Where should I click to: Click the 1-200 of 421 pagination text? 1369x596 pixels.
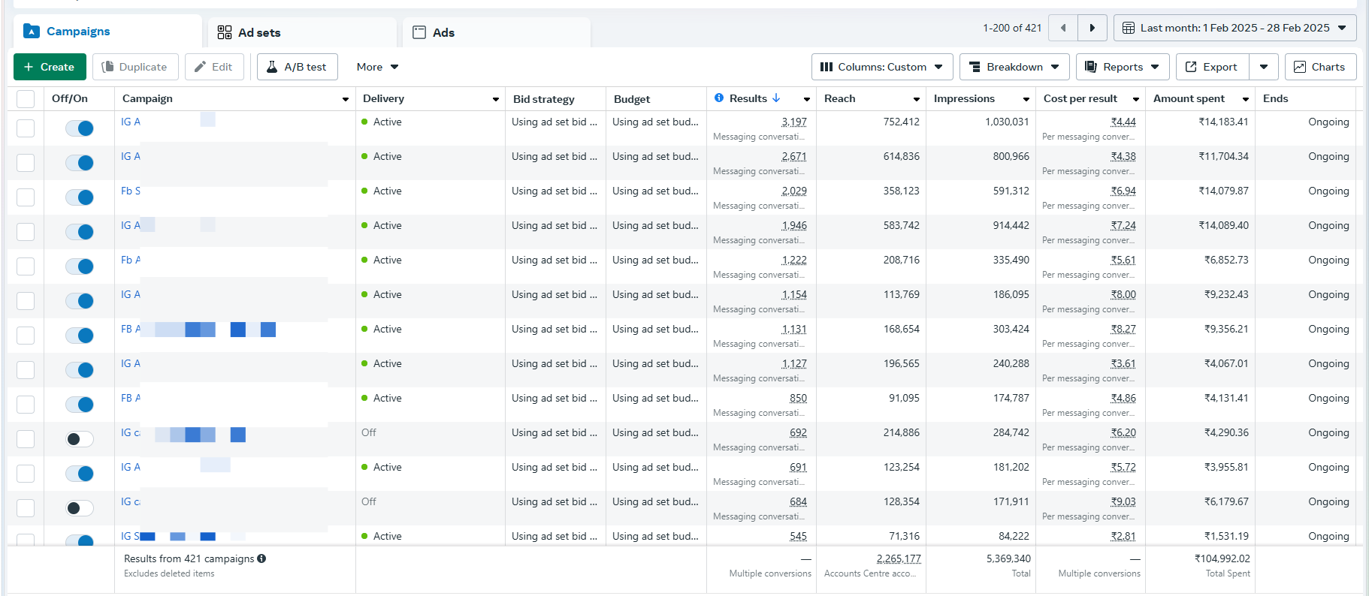(1012, 28)
